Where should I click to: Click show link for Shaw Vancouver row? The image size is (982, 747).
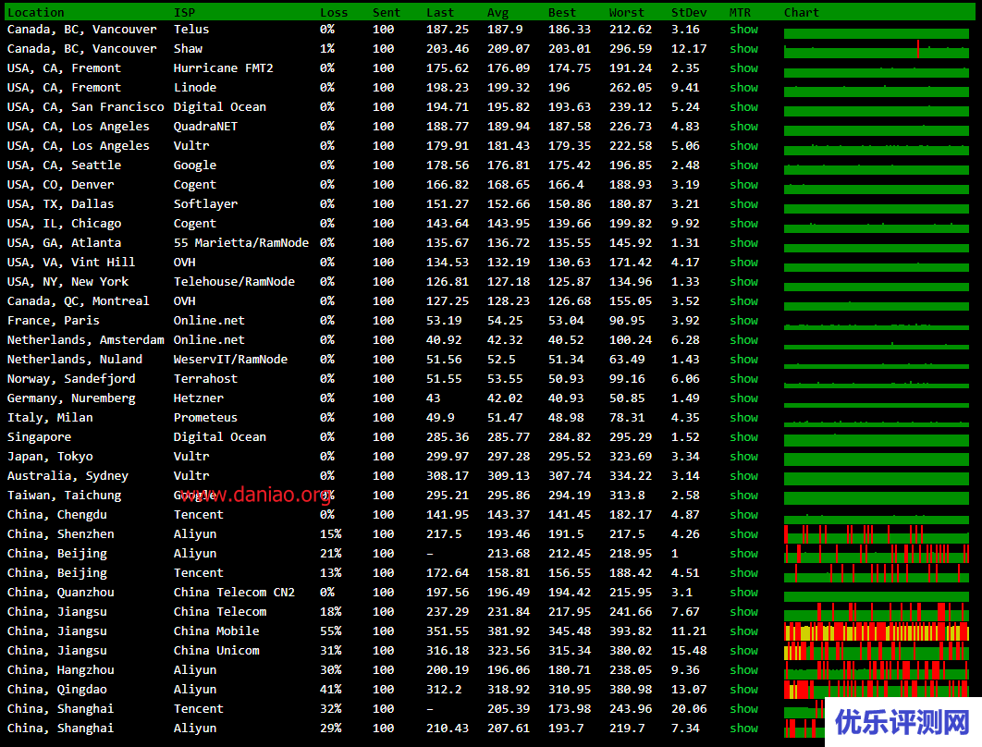pyautogui.click(x=743, y=49)
